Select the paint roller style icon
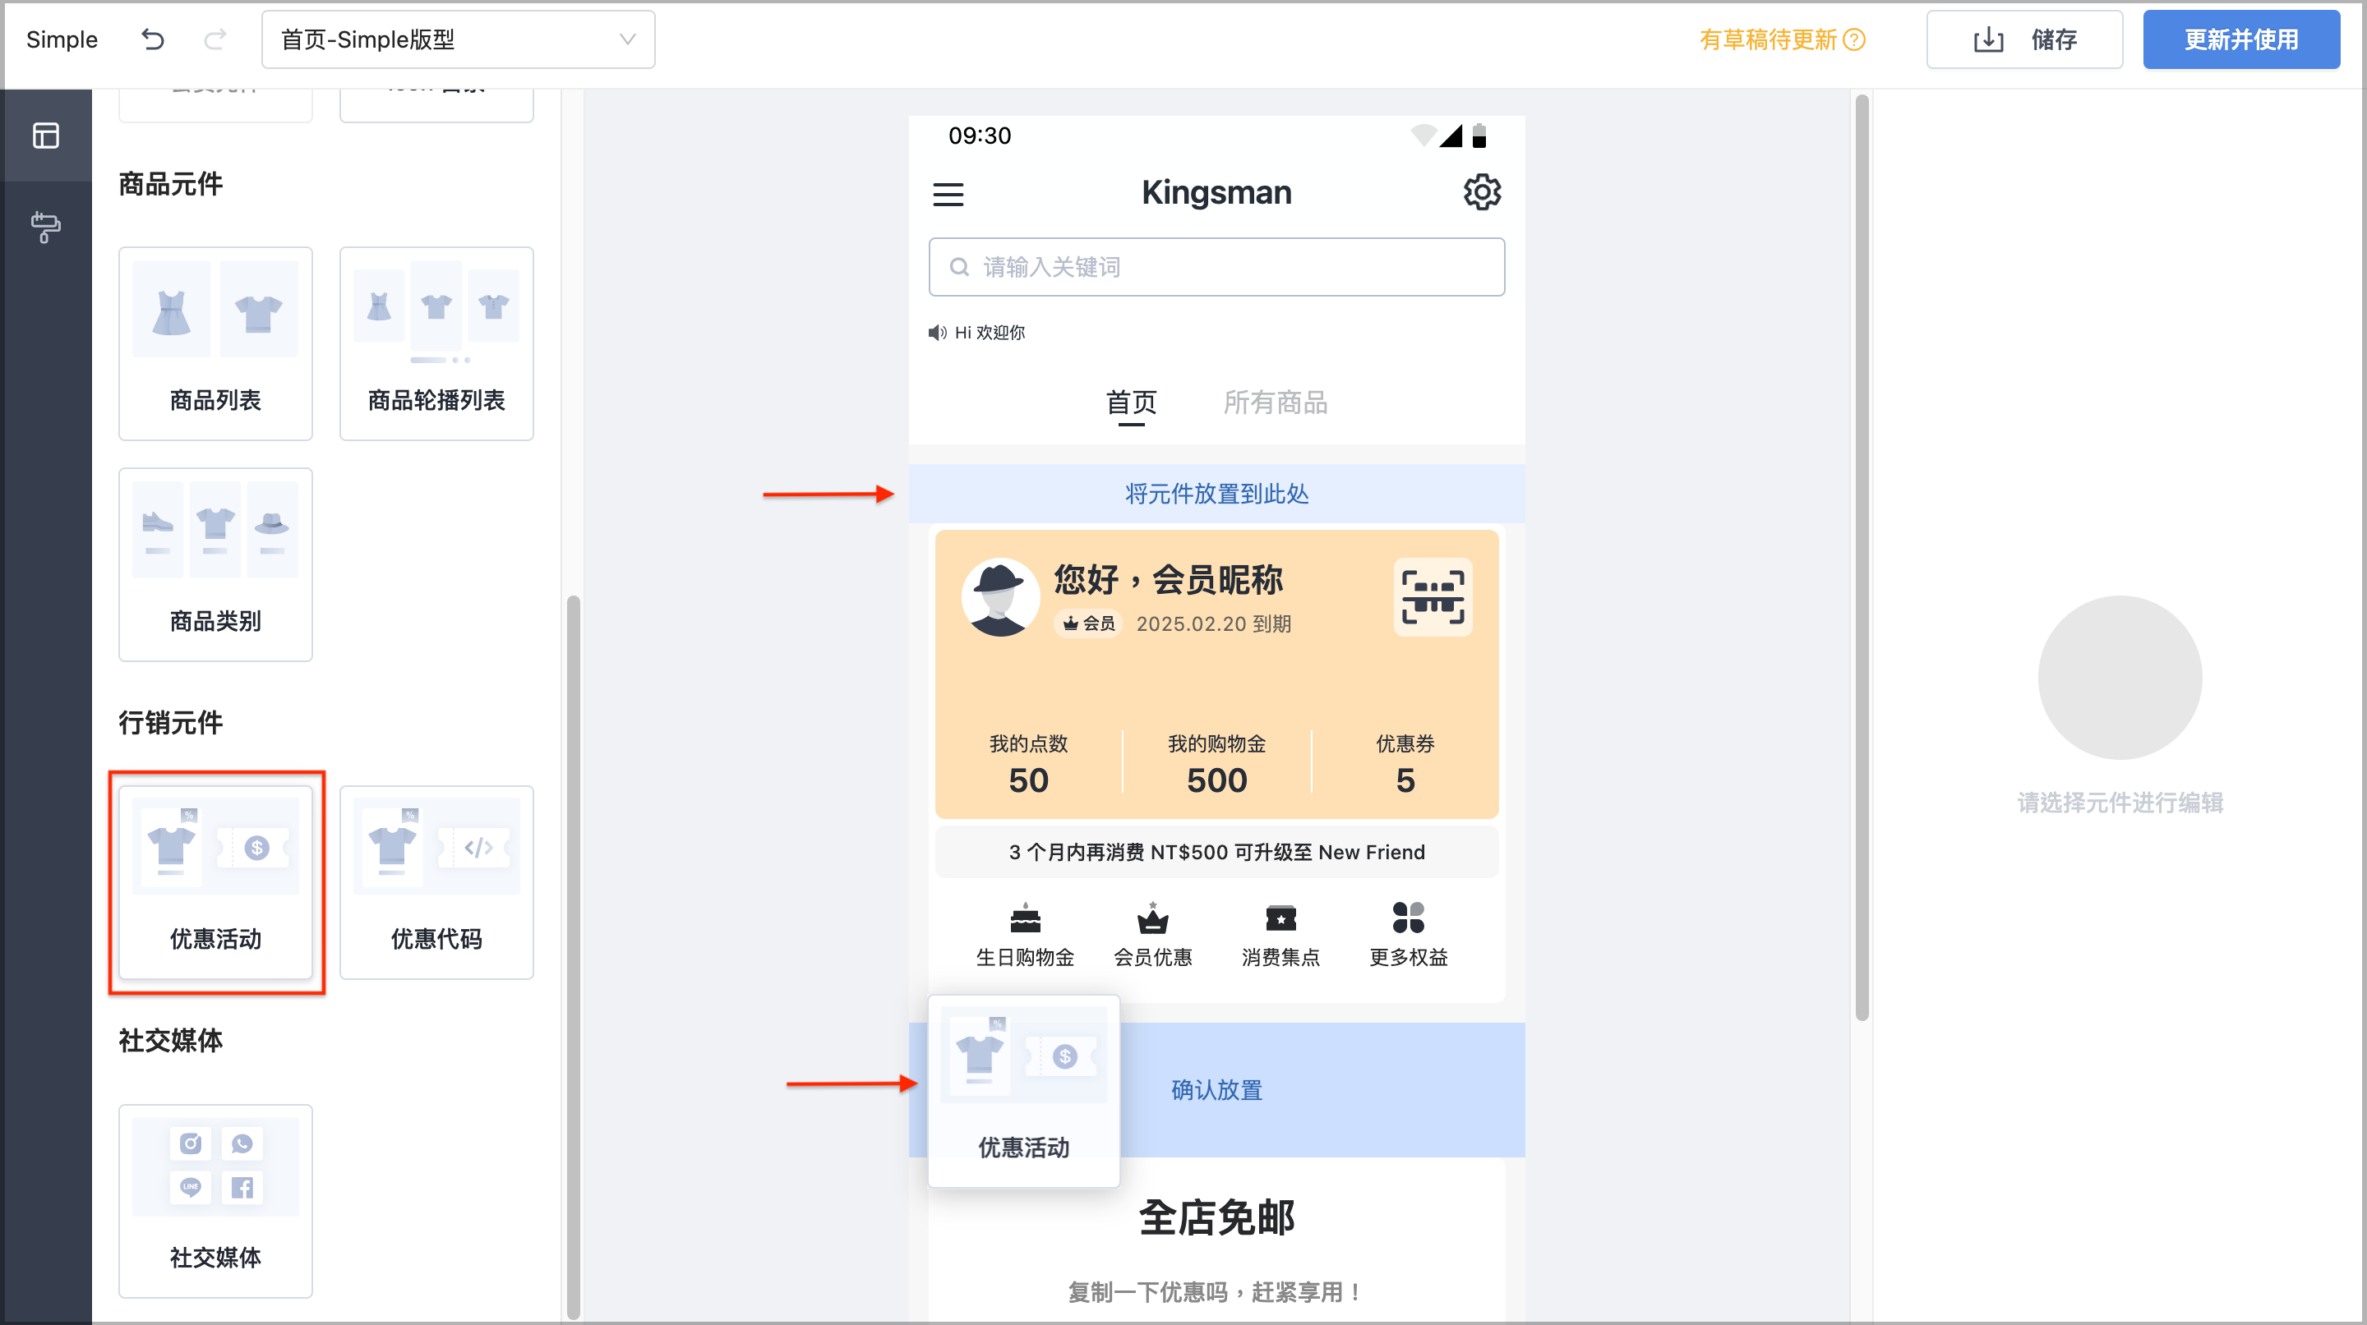2367x1325 pixels. (x=46, y=227)
